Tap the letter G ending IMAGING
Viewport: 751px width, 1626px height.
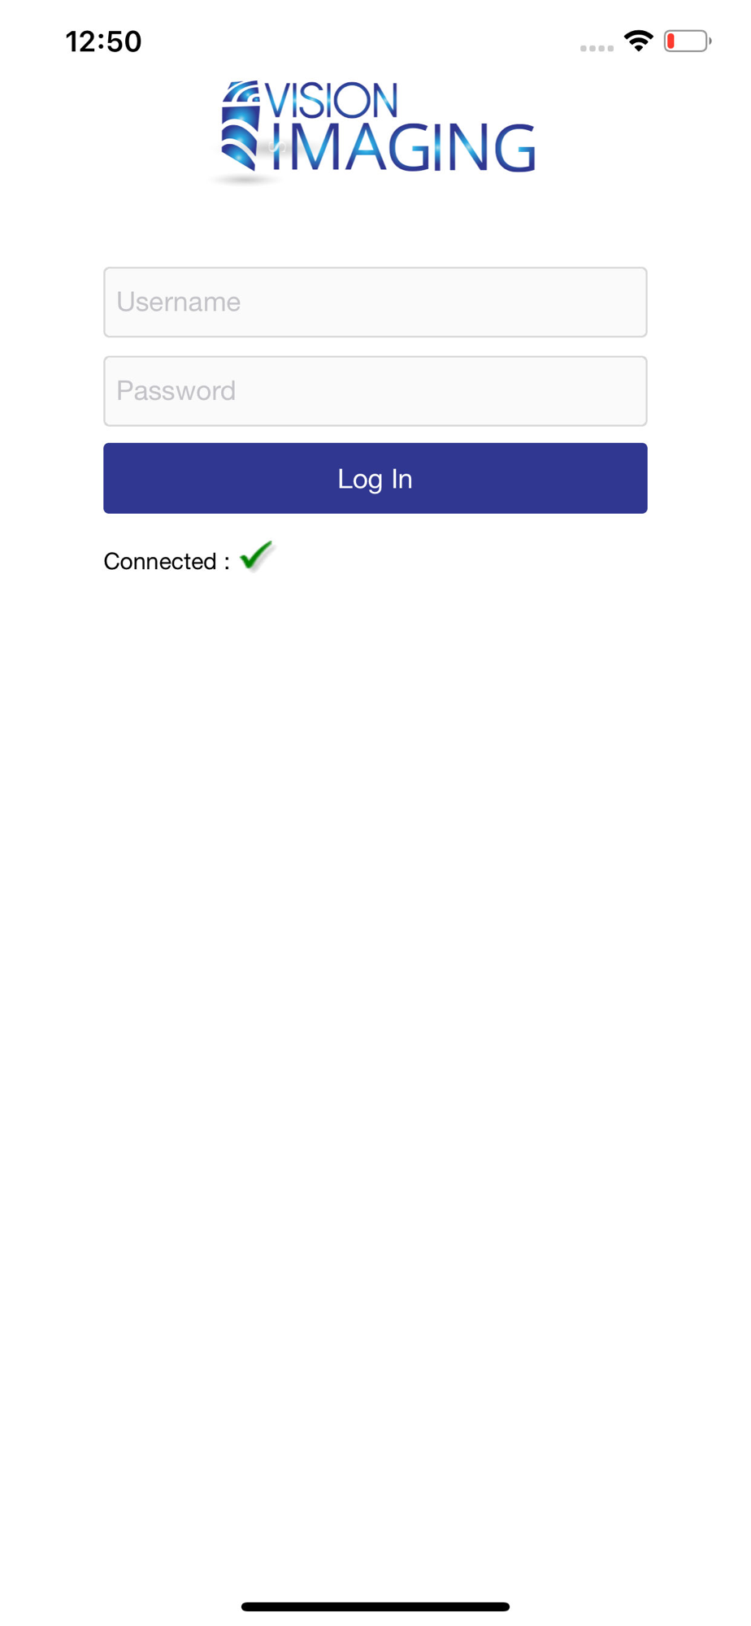tap(510, 148)
